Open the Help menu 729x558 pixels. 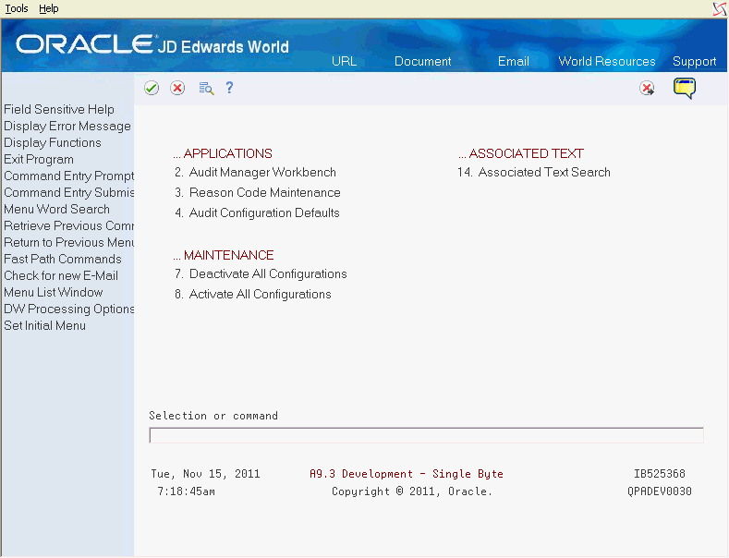point(48,8)
